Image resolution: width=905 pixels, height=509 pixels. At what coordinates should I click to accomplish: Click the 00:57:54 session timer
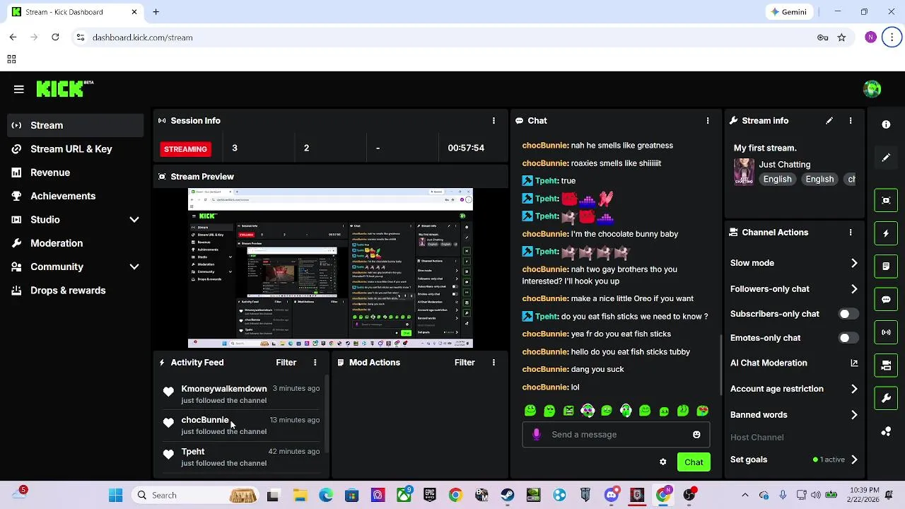(x=466, y=148)
